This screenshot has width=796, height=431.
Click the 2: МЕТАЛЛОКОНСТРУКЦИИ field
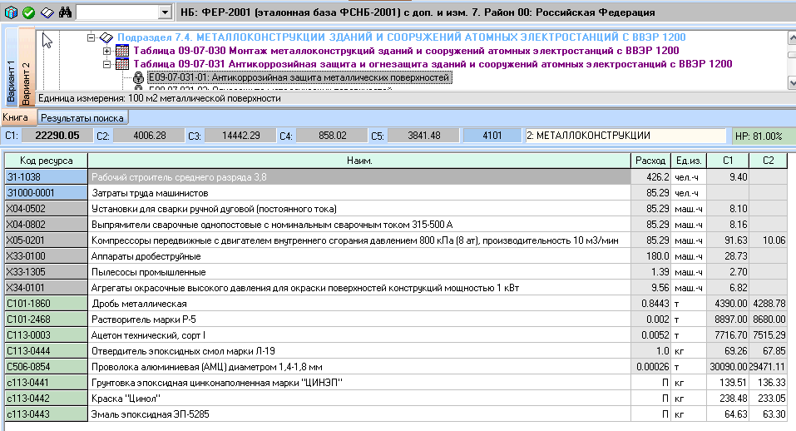625,136
